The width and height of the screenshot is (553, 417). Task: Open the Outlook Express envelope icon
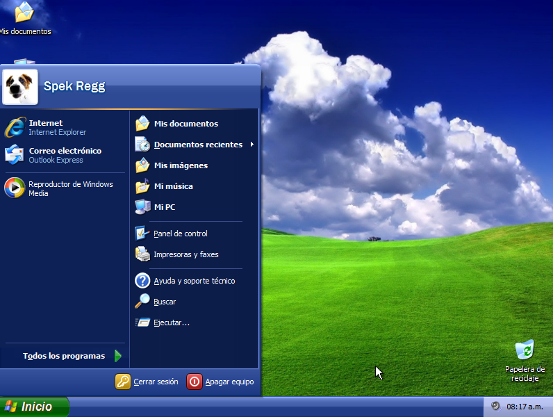[15, 154]
